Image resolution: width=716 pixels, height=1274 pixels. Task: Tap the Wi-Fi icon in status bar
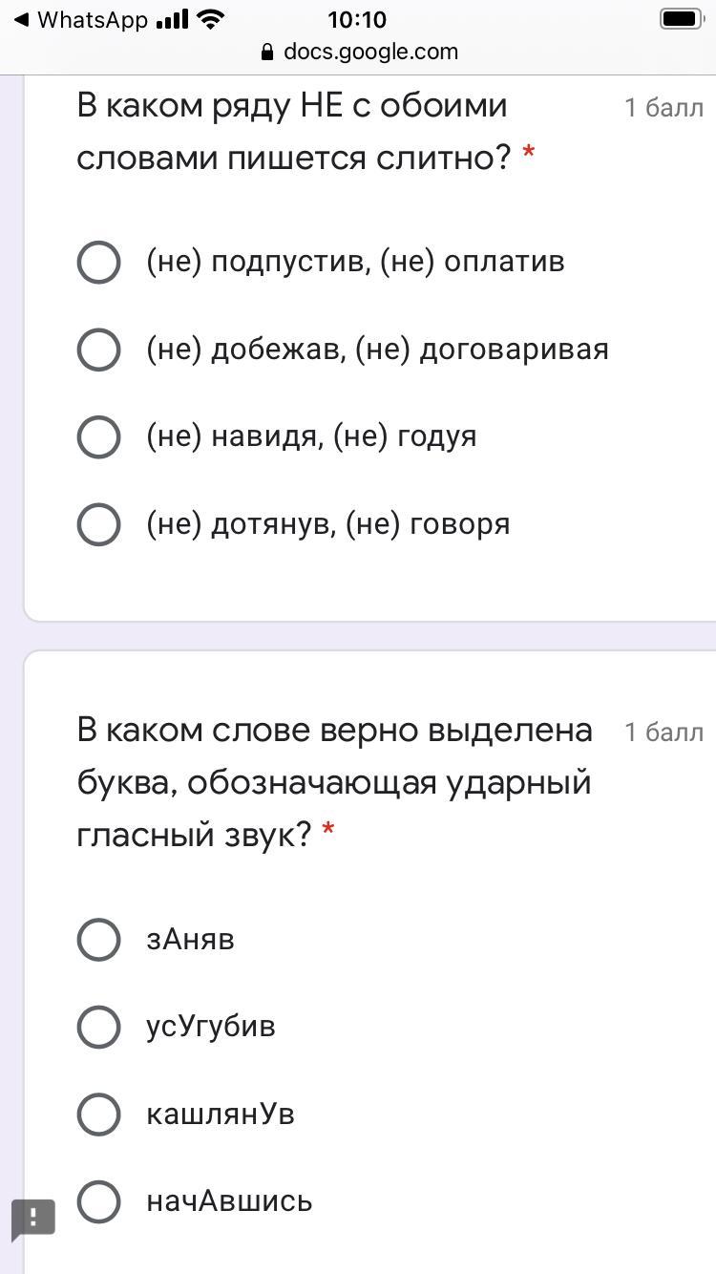(x=212, y=19)
